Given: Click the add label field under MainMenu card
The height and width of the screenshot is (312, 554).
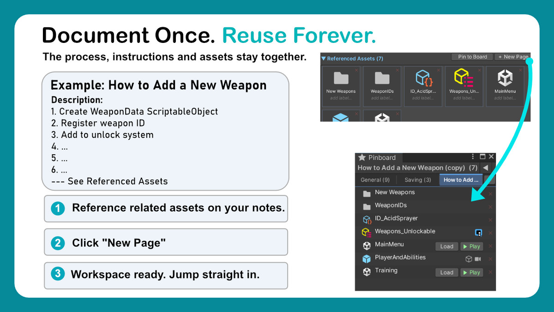Looking at the screenshot, I should point(506,98).
